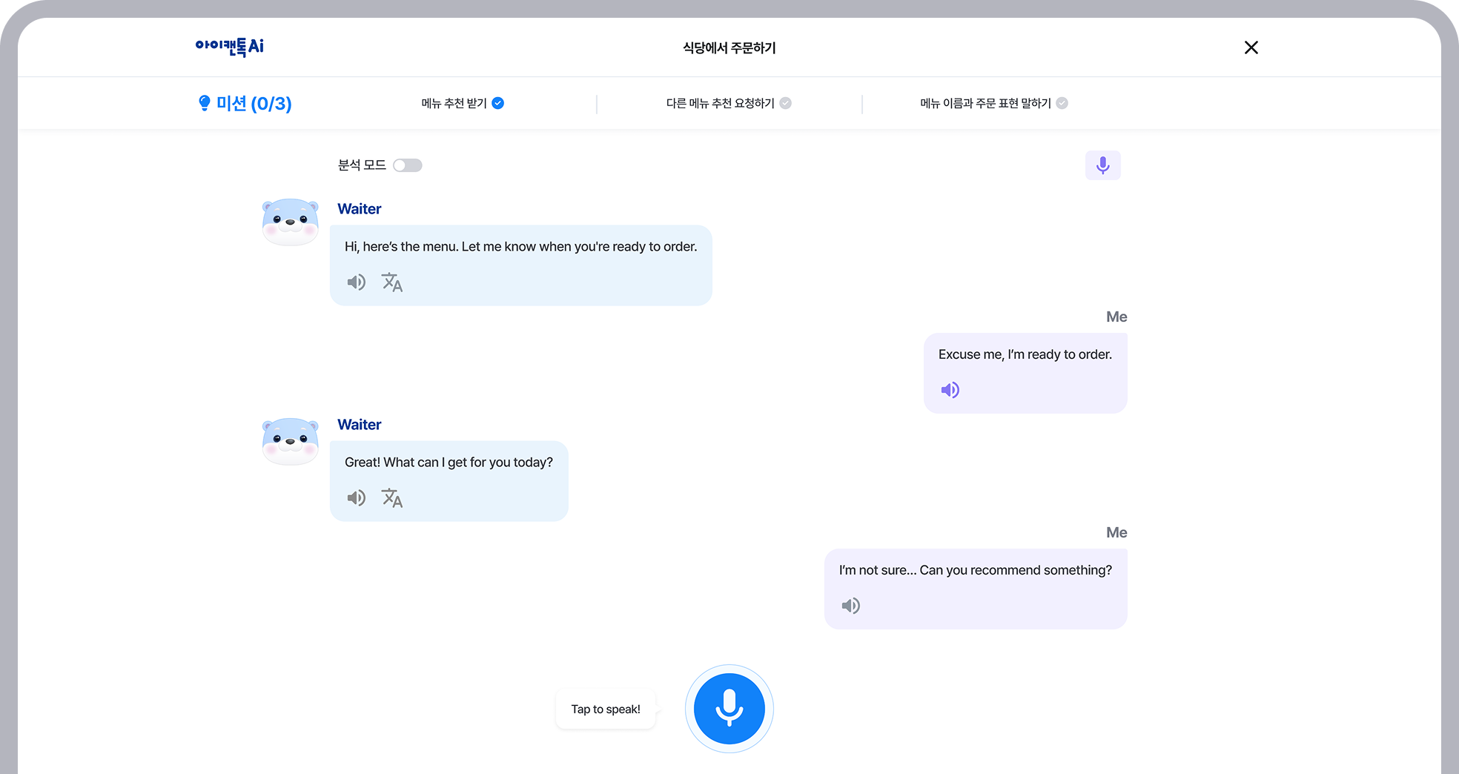Viewport: 1459px width, 774px height.
Task: Close the restaurant ordering lesson
Action: 1251,47
